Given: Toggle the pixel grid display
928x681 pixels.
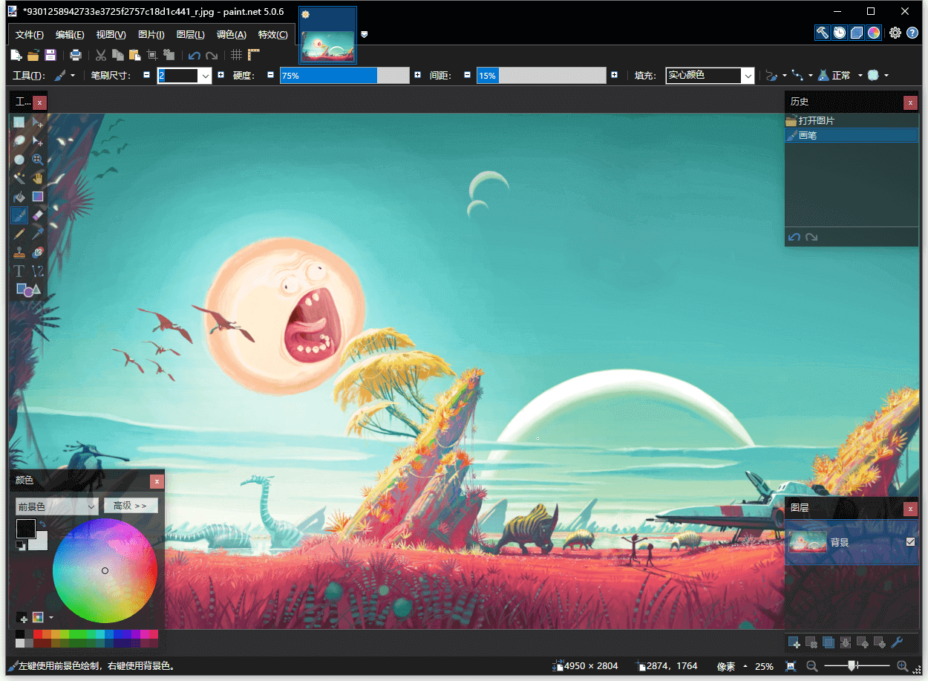Looking at the screenshot, I should pos(237,55).
